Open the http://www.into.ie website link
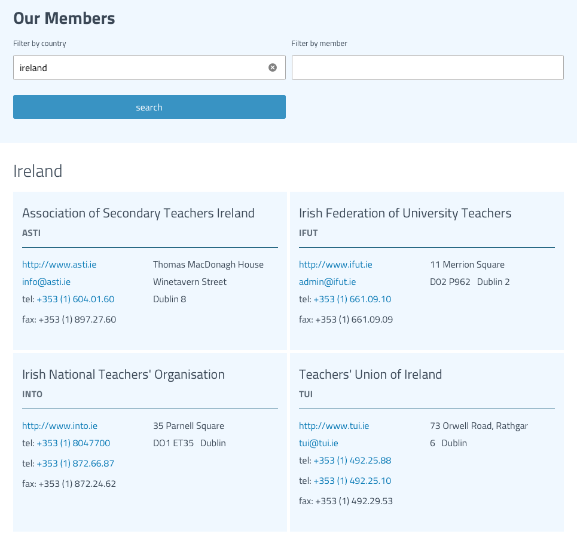Image resolution: width=577 pixels, height=543 pixels. pos(60,426)
